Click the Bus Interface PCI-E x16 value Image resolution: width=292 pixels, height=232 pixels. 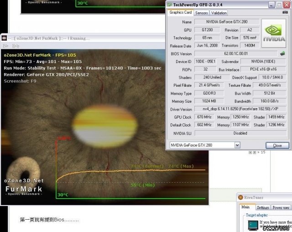coord(263,69)
